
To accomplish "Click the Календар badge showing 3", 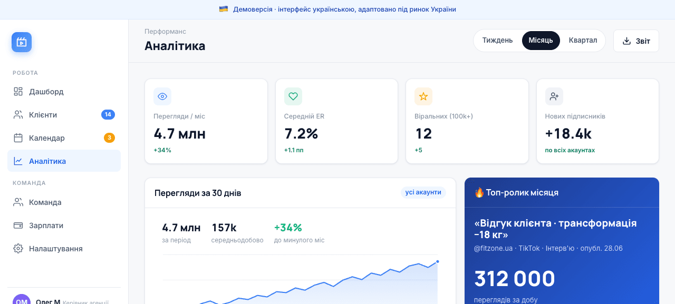I will pyautogui.click(x=110, y=138).
